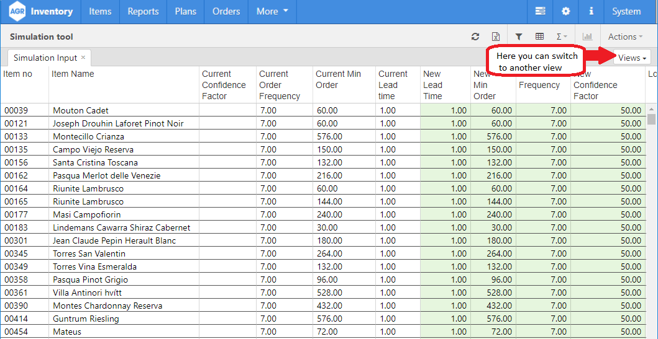Viewport: 658px width, 339px height.
Task: Open the Actions dropdown
Action: tap(625, 37)
